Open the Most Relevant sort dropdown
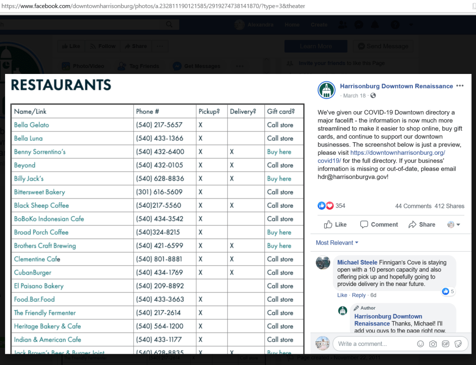The image size is (476, 365). point(337,243)
